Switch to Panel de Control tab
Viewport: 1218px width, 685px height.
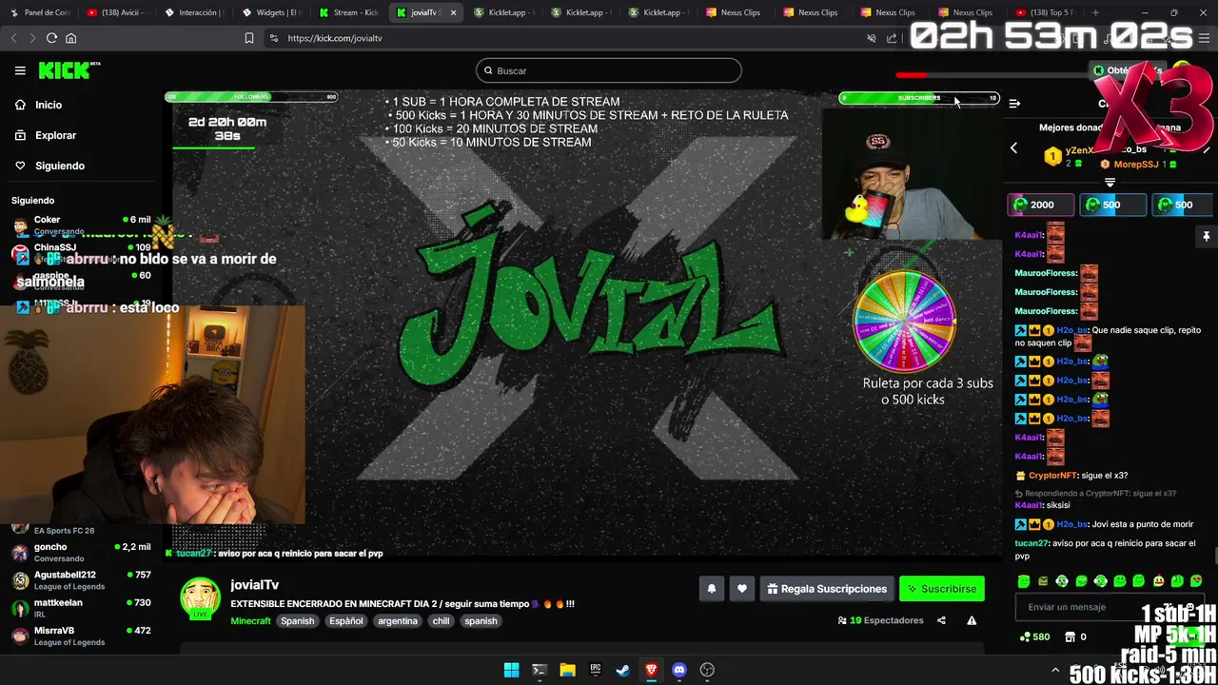41,12
